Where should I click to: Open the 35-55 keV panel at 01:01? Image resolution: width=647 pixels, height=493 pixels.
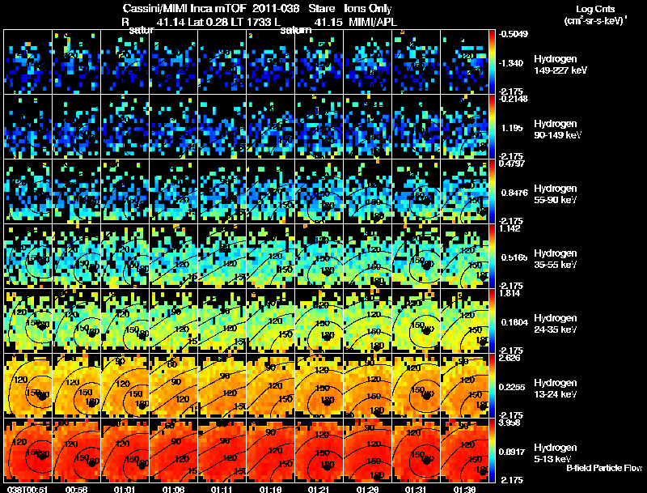point(125,257)
